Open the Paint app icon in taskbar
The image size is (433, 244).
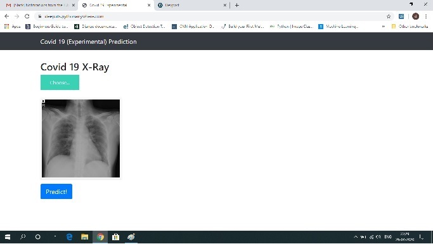click(x=131, y=237)
